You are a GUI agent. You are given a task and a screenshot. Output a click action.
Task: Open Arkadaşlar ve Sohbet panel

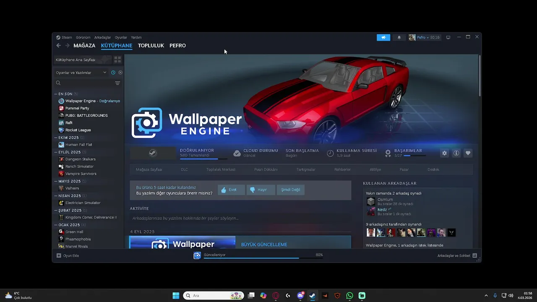[457, 255]
